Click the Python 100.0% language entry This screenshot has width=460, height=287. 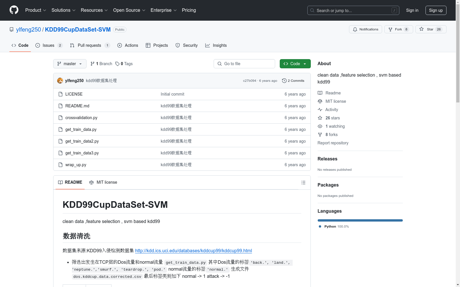coord(334,226)
